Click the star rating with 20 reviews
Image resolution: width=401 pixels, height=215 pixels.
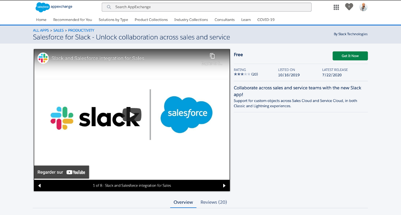coord(246,74)
